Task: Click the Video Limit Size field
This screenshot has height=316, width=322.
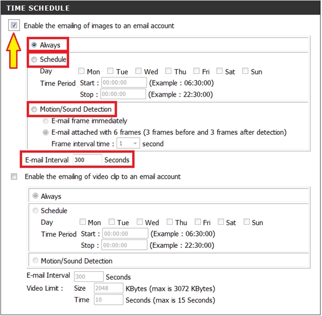Action: (108, 288)
